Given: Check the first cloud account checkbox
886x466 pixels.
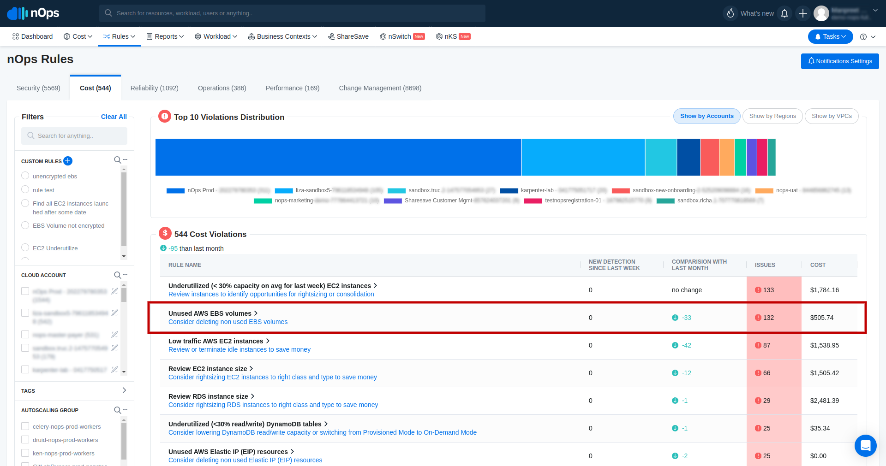Looking at the screenshot, I should coord(25,291).
